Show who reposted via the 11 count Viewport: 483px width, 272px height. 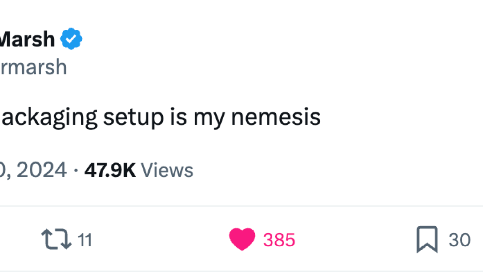(x=85, y=240)
